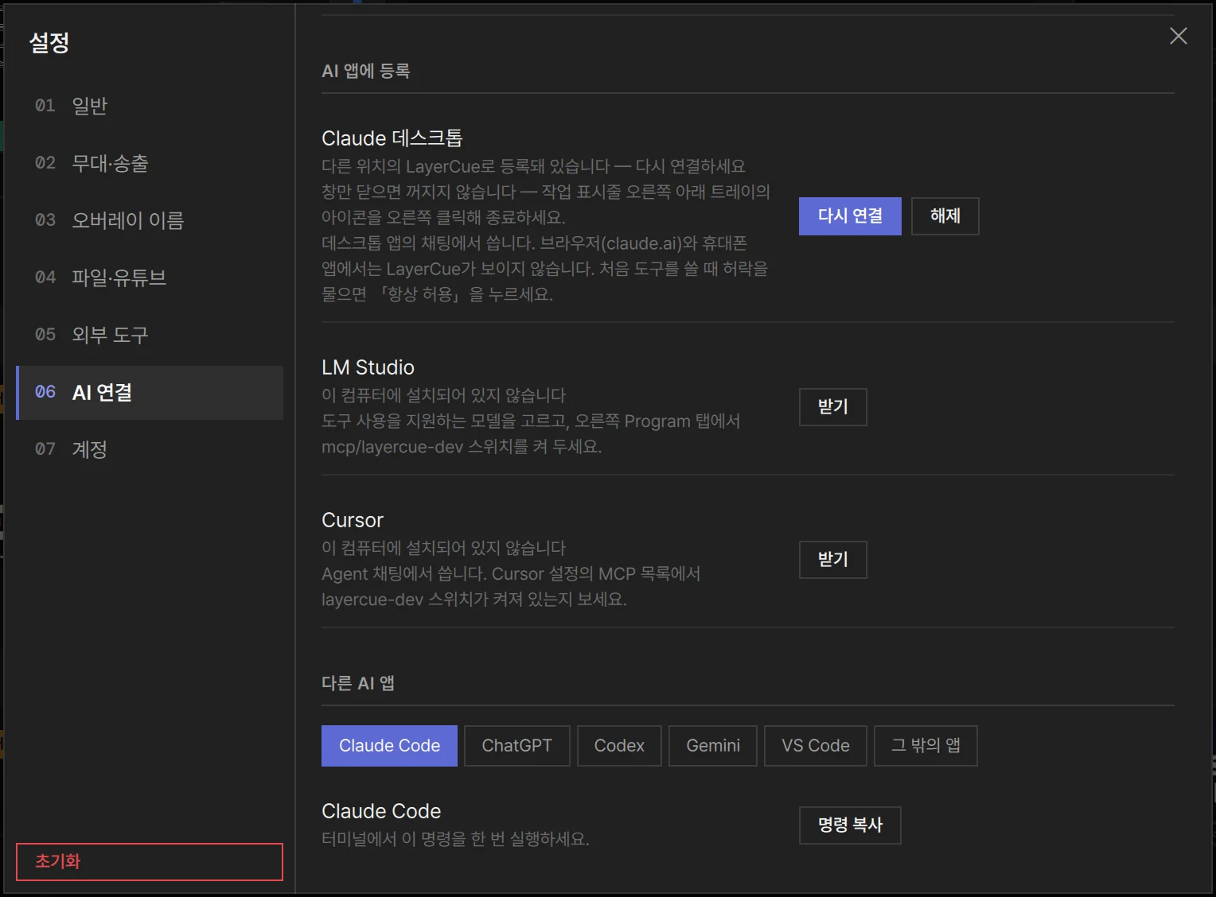This screenshot has height=897, width=1216.
Task: Reconnect Claude desktop with 다시 연결
Action: pyautogui.click(x=850, y=216)
